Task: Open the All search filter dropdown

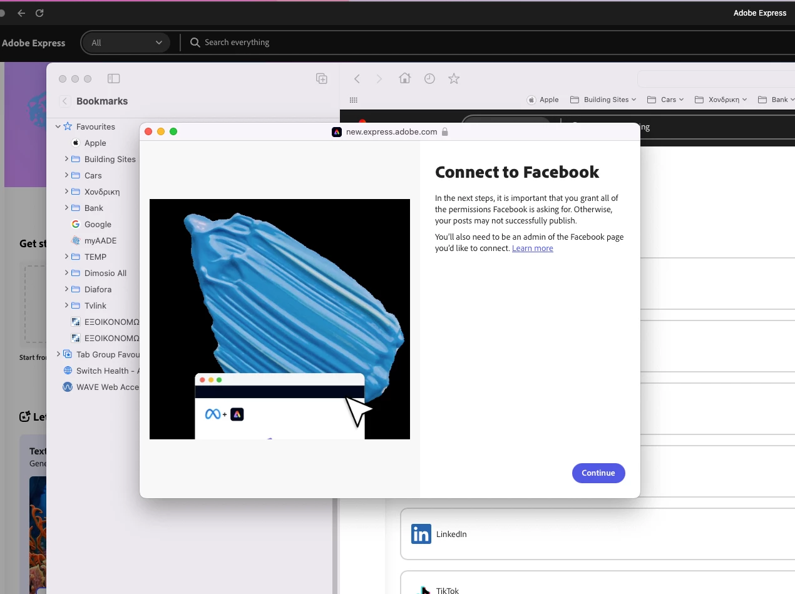Action: click(126, 43)
